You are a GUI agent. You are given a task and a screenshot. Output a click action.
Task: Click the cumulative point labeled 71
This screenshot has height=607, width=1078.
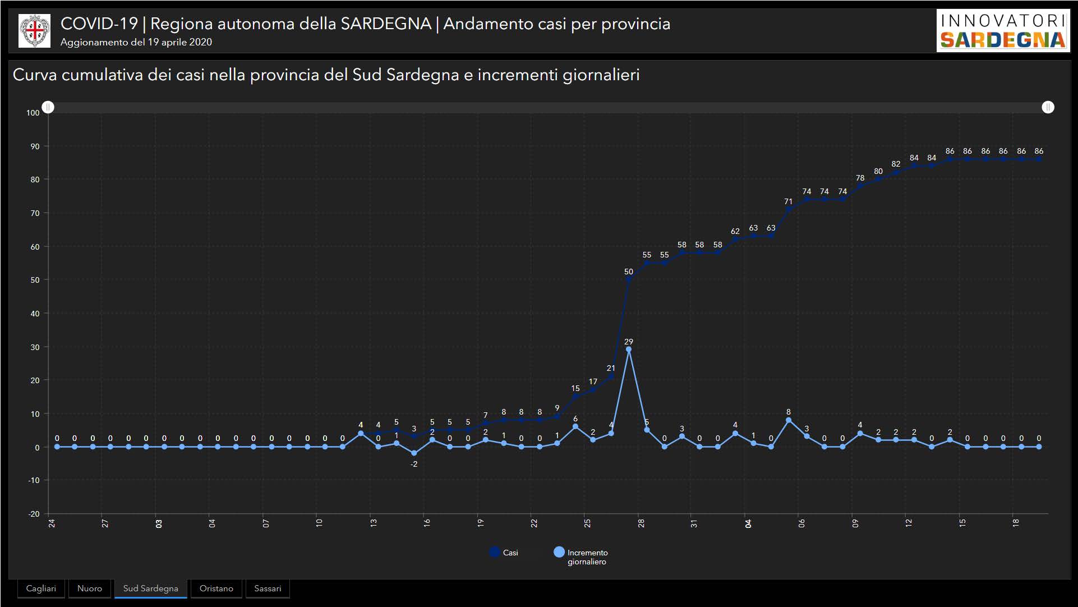click(789, 209)
